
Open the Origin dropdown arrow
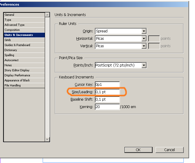(x=144, y=31)
